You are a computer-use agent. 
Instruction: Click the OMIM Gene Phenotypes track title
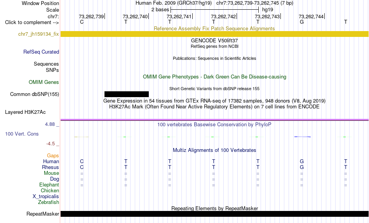(214, 77)
